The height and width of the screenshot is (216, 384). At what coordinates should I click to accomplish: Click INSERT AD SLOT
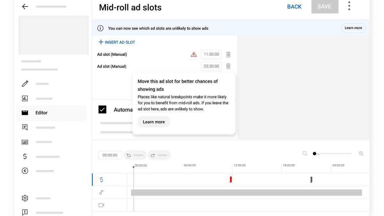pyautogui.click(x=117, y=42)
